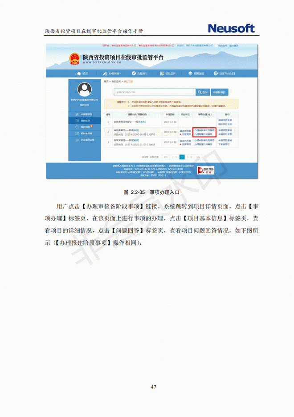
Task: Select 申报新项目 in the left sidebar
Action: coord(85,114)
